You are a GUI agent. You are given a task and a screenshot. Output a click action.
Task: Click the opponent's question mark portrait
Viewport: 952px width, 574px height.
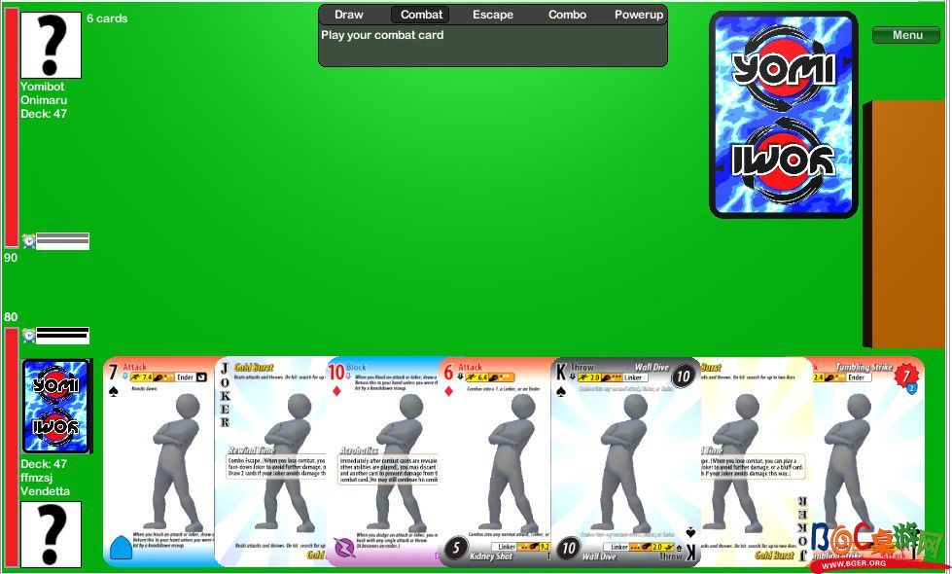(x=51, y=45)
